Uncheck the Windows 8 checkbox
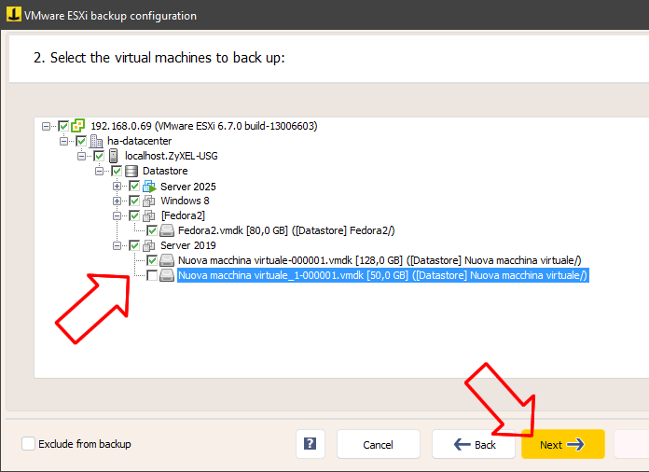 [x=134, y=201]
